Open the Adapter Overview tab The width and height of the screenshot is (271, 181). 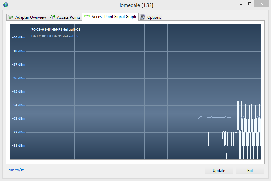point(27,17)
